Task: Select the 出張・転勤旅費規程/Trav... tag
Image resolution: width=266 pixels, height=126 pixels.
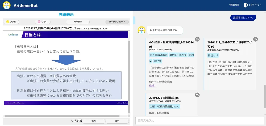Action: pyautogui.click(x=165, y=106)
